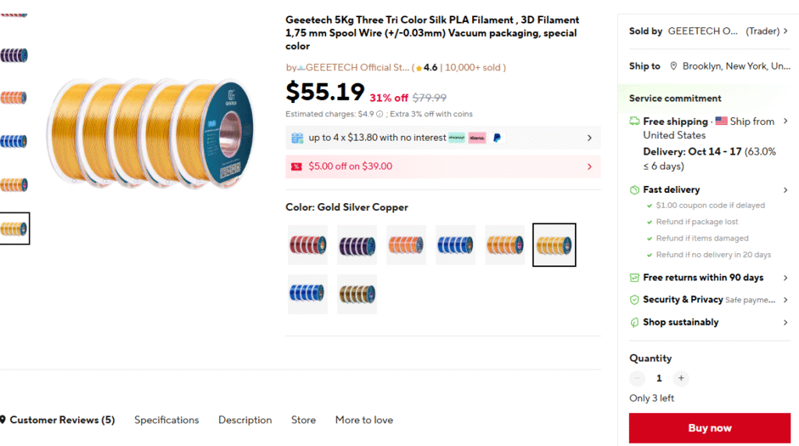The height and width of the screenshot is (446, 799).
Task: Switch to the Specifications tab
Action: point(166,419)
